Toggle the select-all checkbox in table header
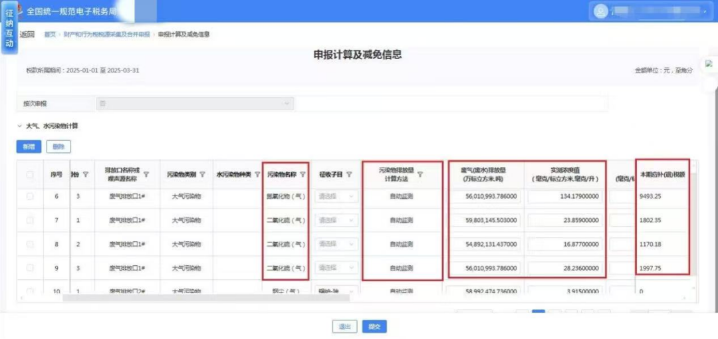The image size is (718, 339). point(30,175)
